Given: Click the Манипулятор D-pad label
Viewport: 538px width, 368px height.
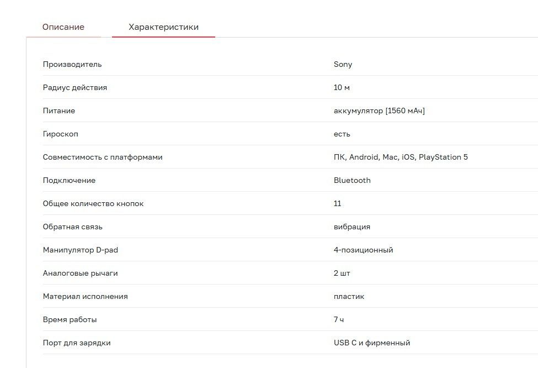Looking at the screenshot, I should tap(81, 250).
